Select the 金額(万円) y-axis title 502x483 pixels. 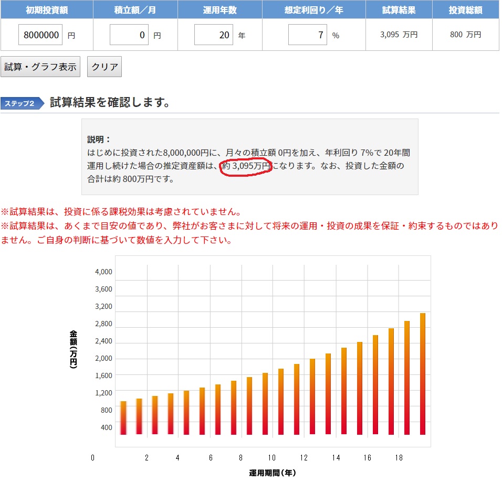point(74,350)
